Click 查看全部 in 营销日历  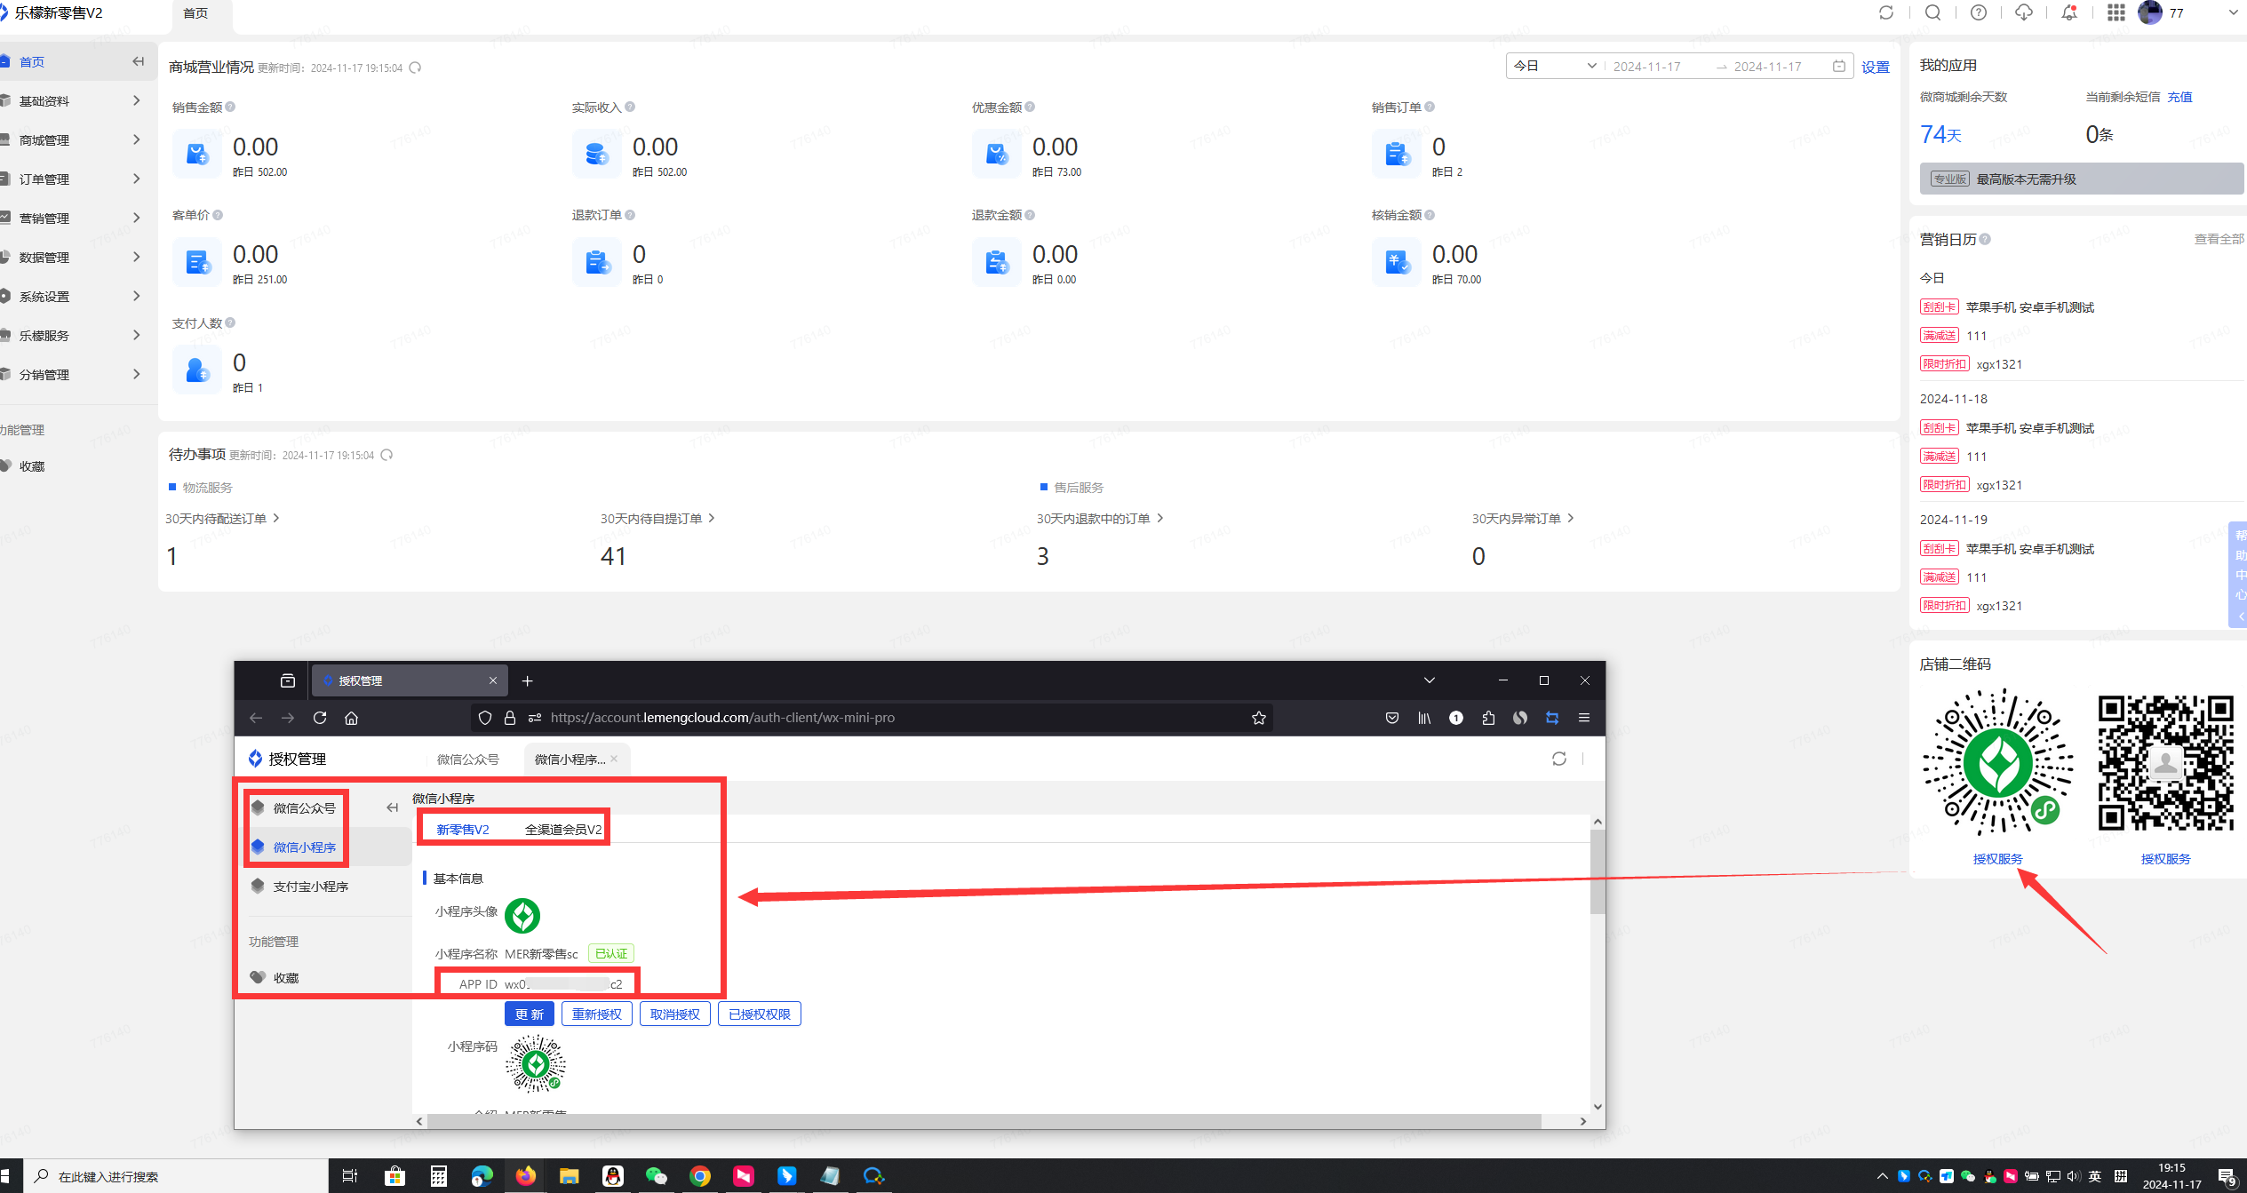(x=2219, y=239)
